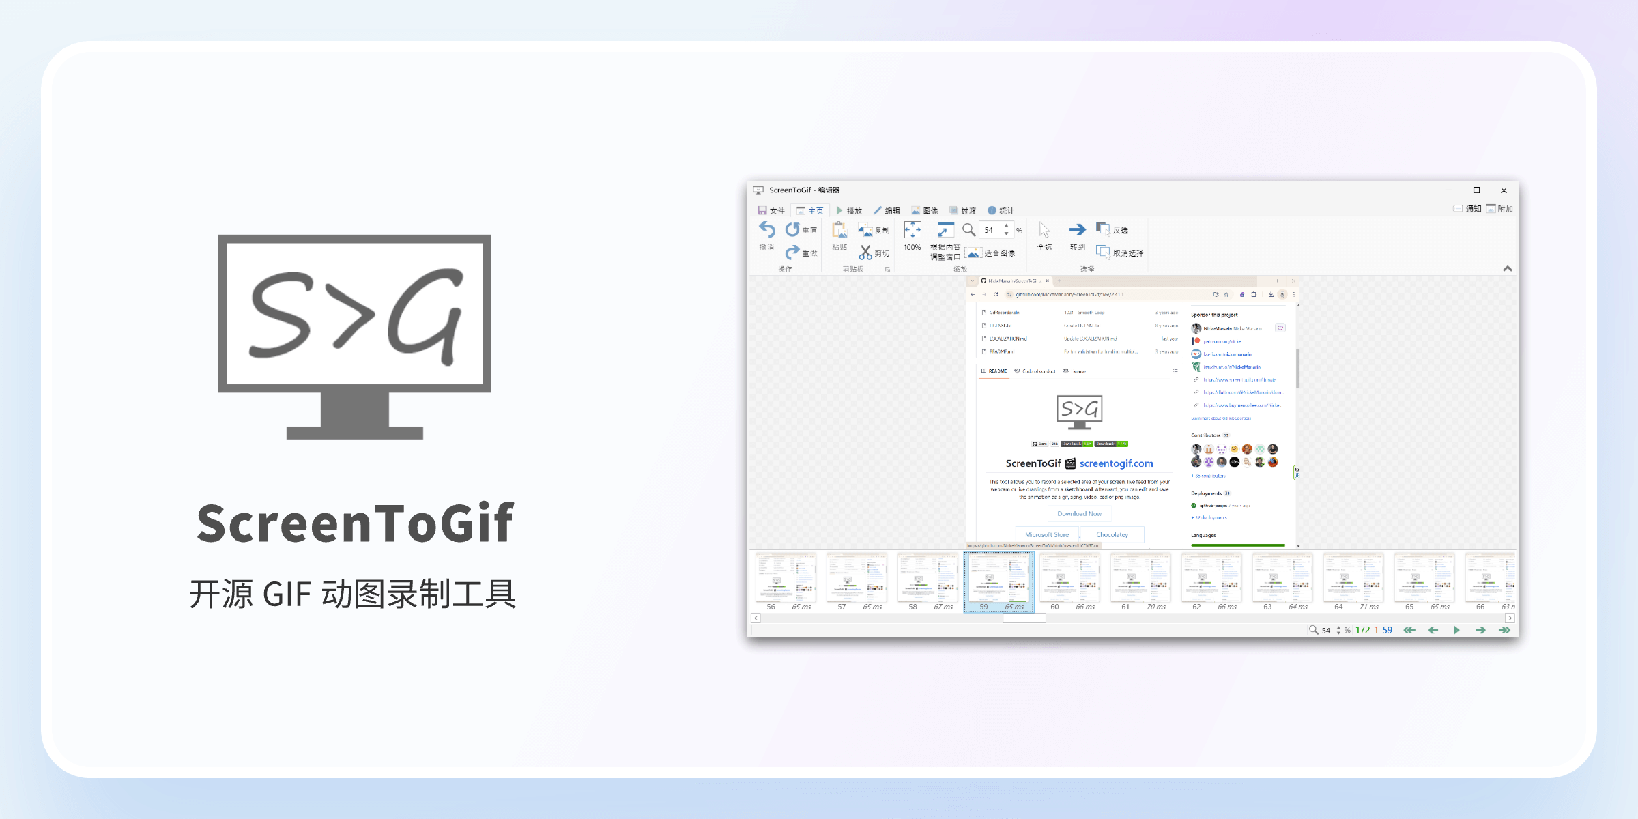Click the Redo (重做) button
The height and width of the screenshot is (819, 1638).
click(801, 253)
